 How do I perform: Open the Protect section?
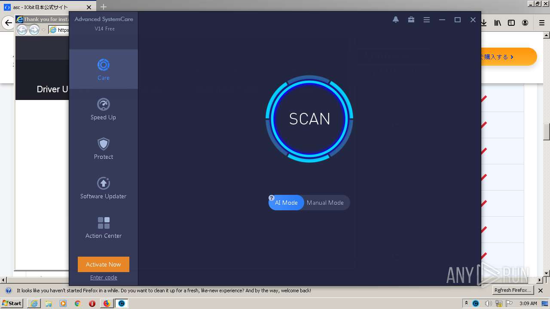(x=104, y=148)
